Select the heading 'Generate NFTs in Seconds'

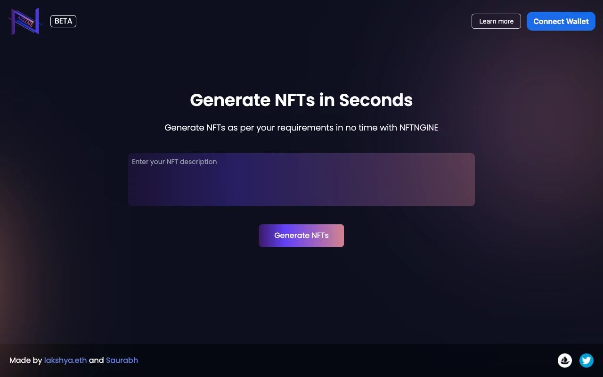click(301, 100)
